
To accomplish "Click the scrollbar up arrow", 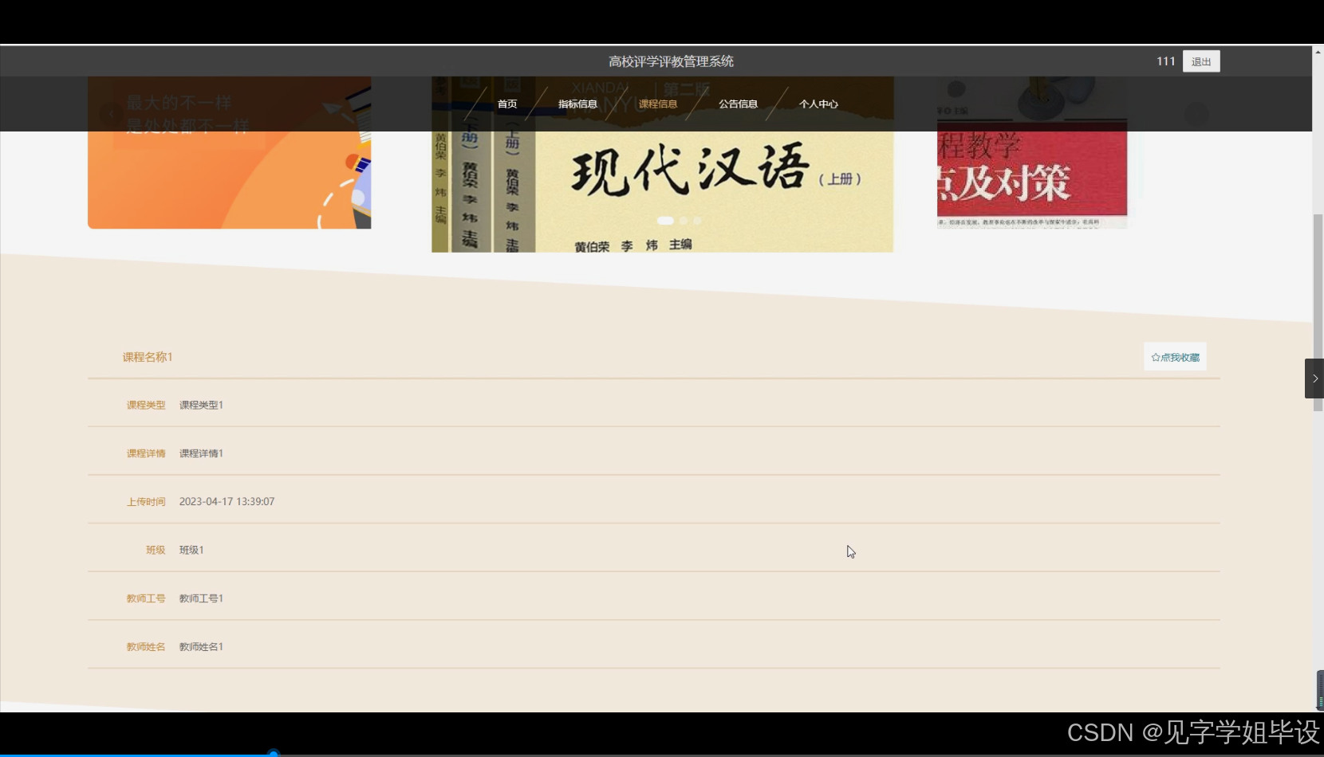I will coord(1317,53).
